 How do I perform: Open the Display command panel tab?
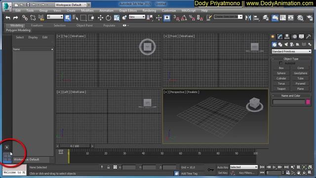coord(302,37)
